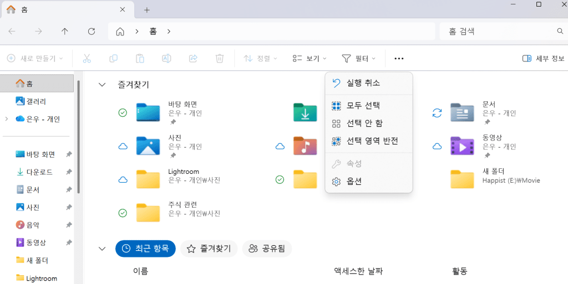The height and width of the screenshot is (284, 568).
Task: Click the 홈 검색 search field
Action: (x=496, y=32)
